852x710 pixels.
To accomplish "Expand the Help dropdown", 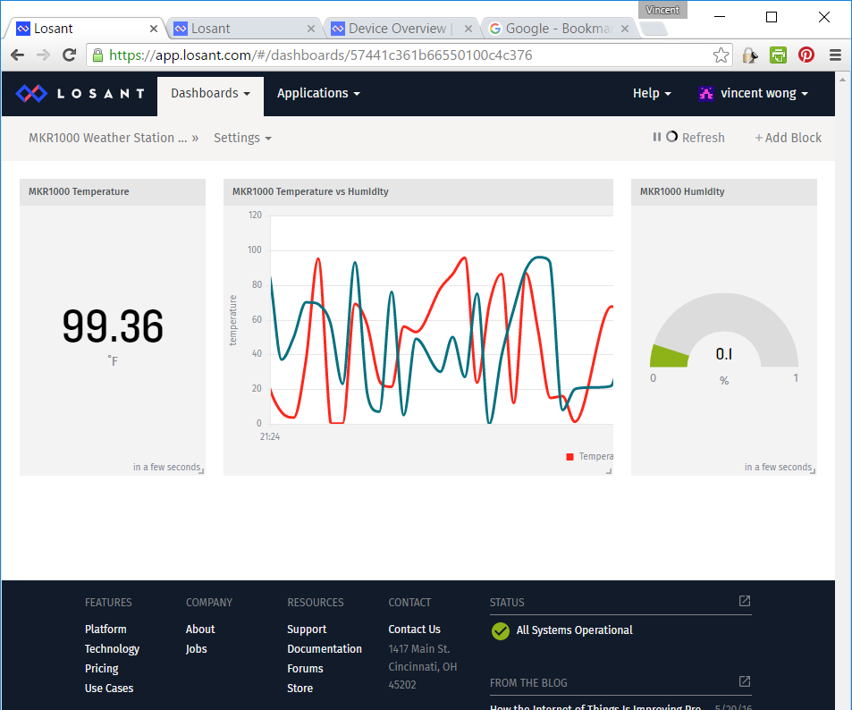I will 652,94.
